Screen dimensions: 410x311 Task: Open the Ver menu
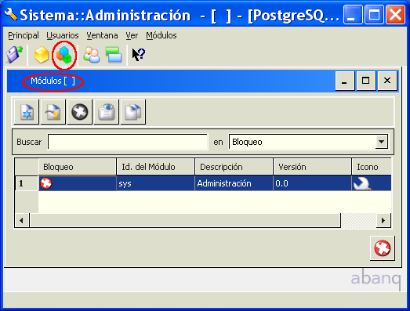[132, 35]
